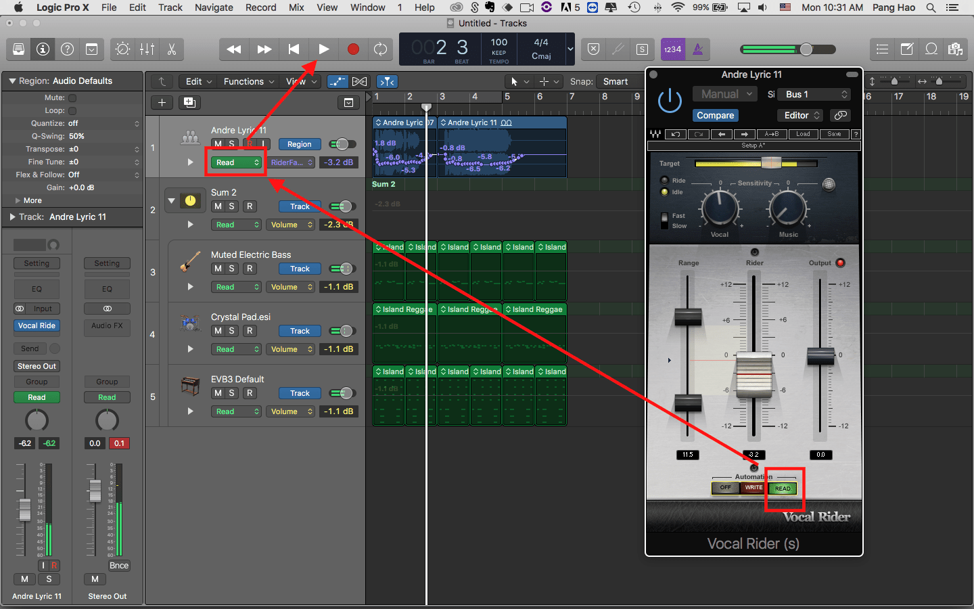Viewport: 974px width, 609px height.
Task: Mute the Muted Electric Bass track
Action: (x=218, y=269)
